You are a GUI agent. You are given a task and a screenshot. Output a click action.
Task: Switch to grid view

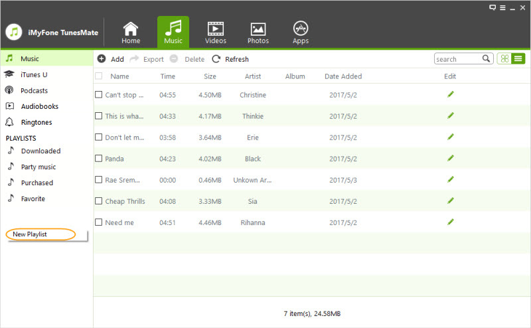click(x=504, y=58)
